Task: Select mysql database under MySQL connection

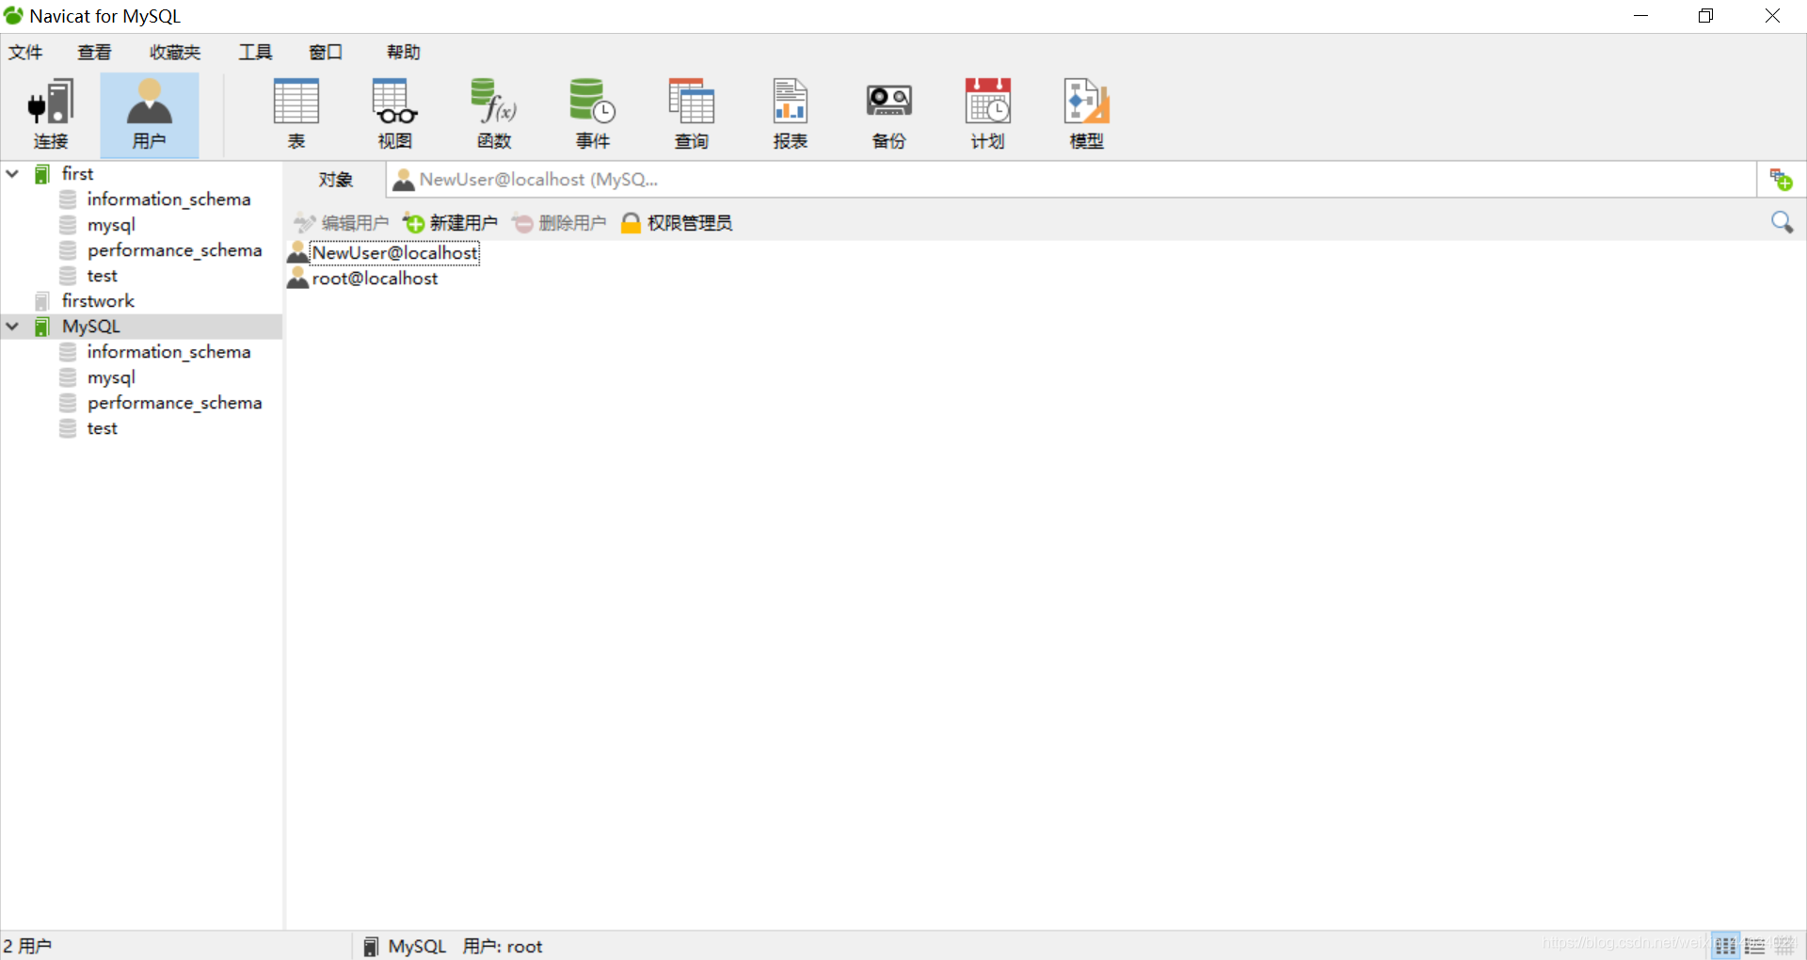Action: [111, 377]
